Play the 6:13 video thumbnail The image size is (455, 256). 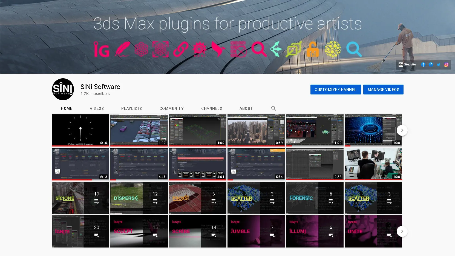pos(80,164)
